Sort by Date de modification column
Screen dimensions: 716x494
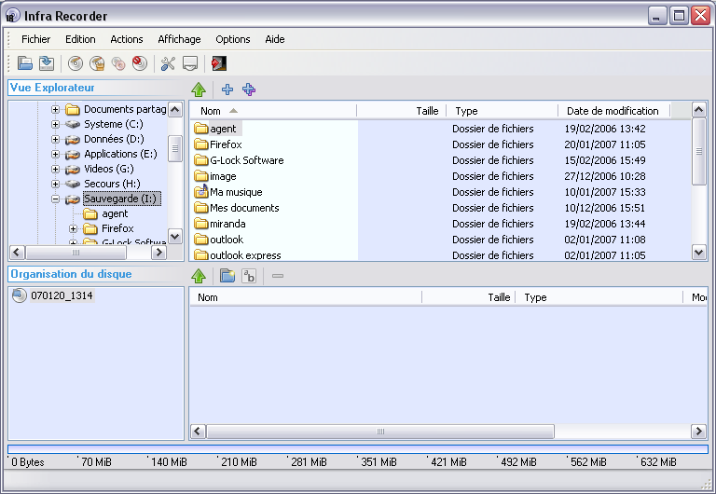(x=613, y=111)
